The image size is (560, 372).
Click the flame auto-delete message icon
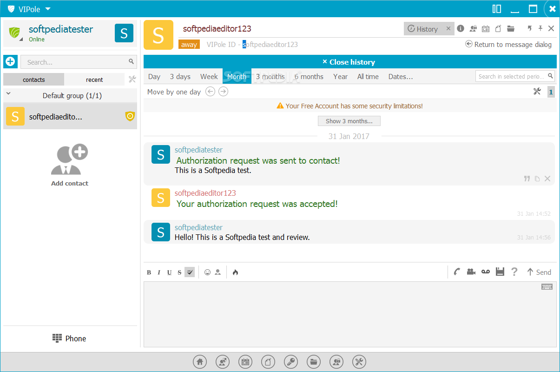(235, 272)
